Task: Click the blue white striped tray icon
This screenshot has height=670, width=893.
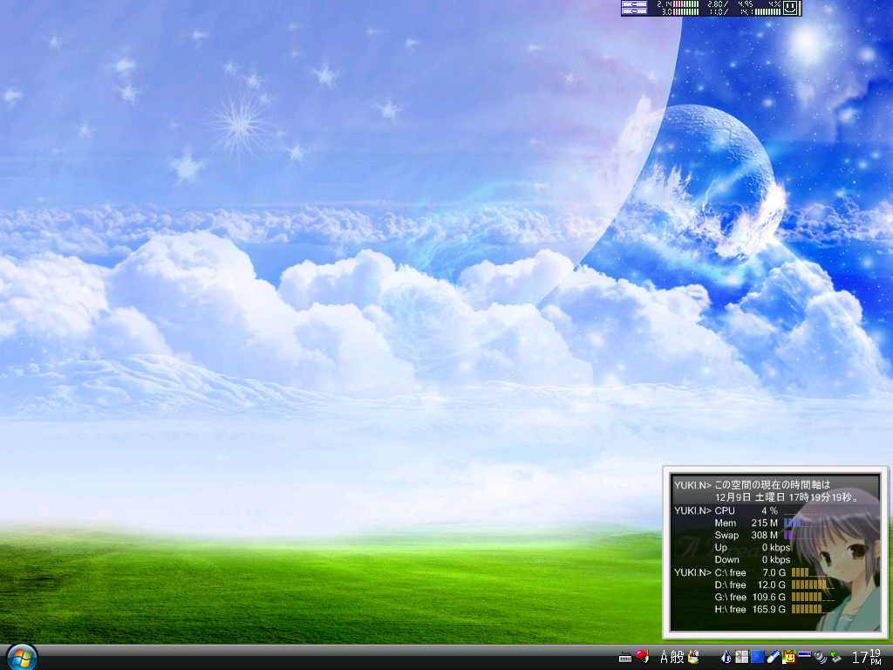Action: click(x=805, y=654)
